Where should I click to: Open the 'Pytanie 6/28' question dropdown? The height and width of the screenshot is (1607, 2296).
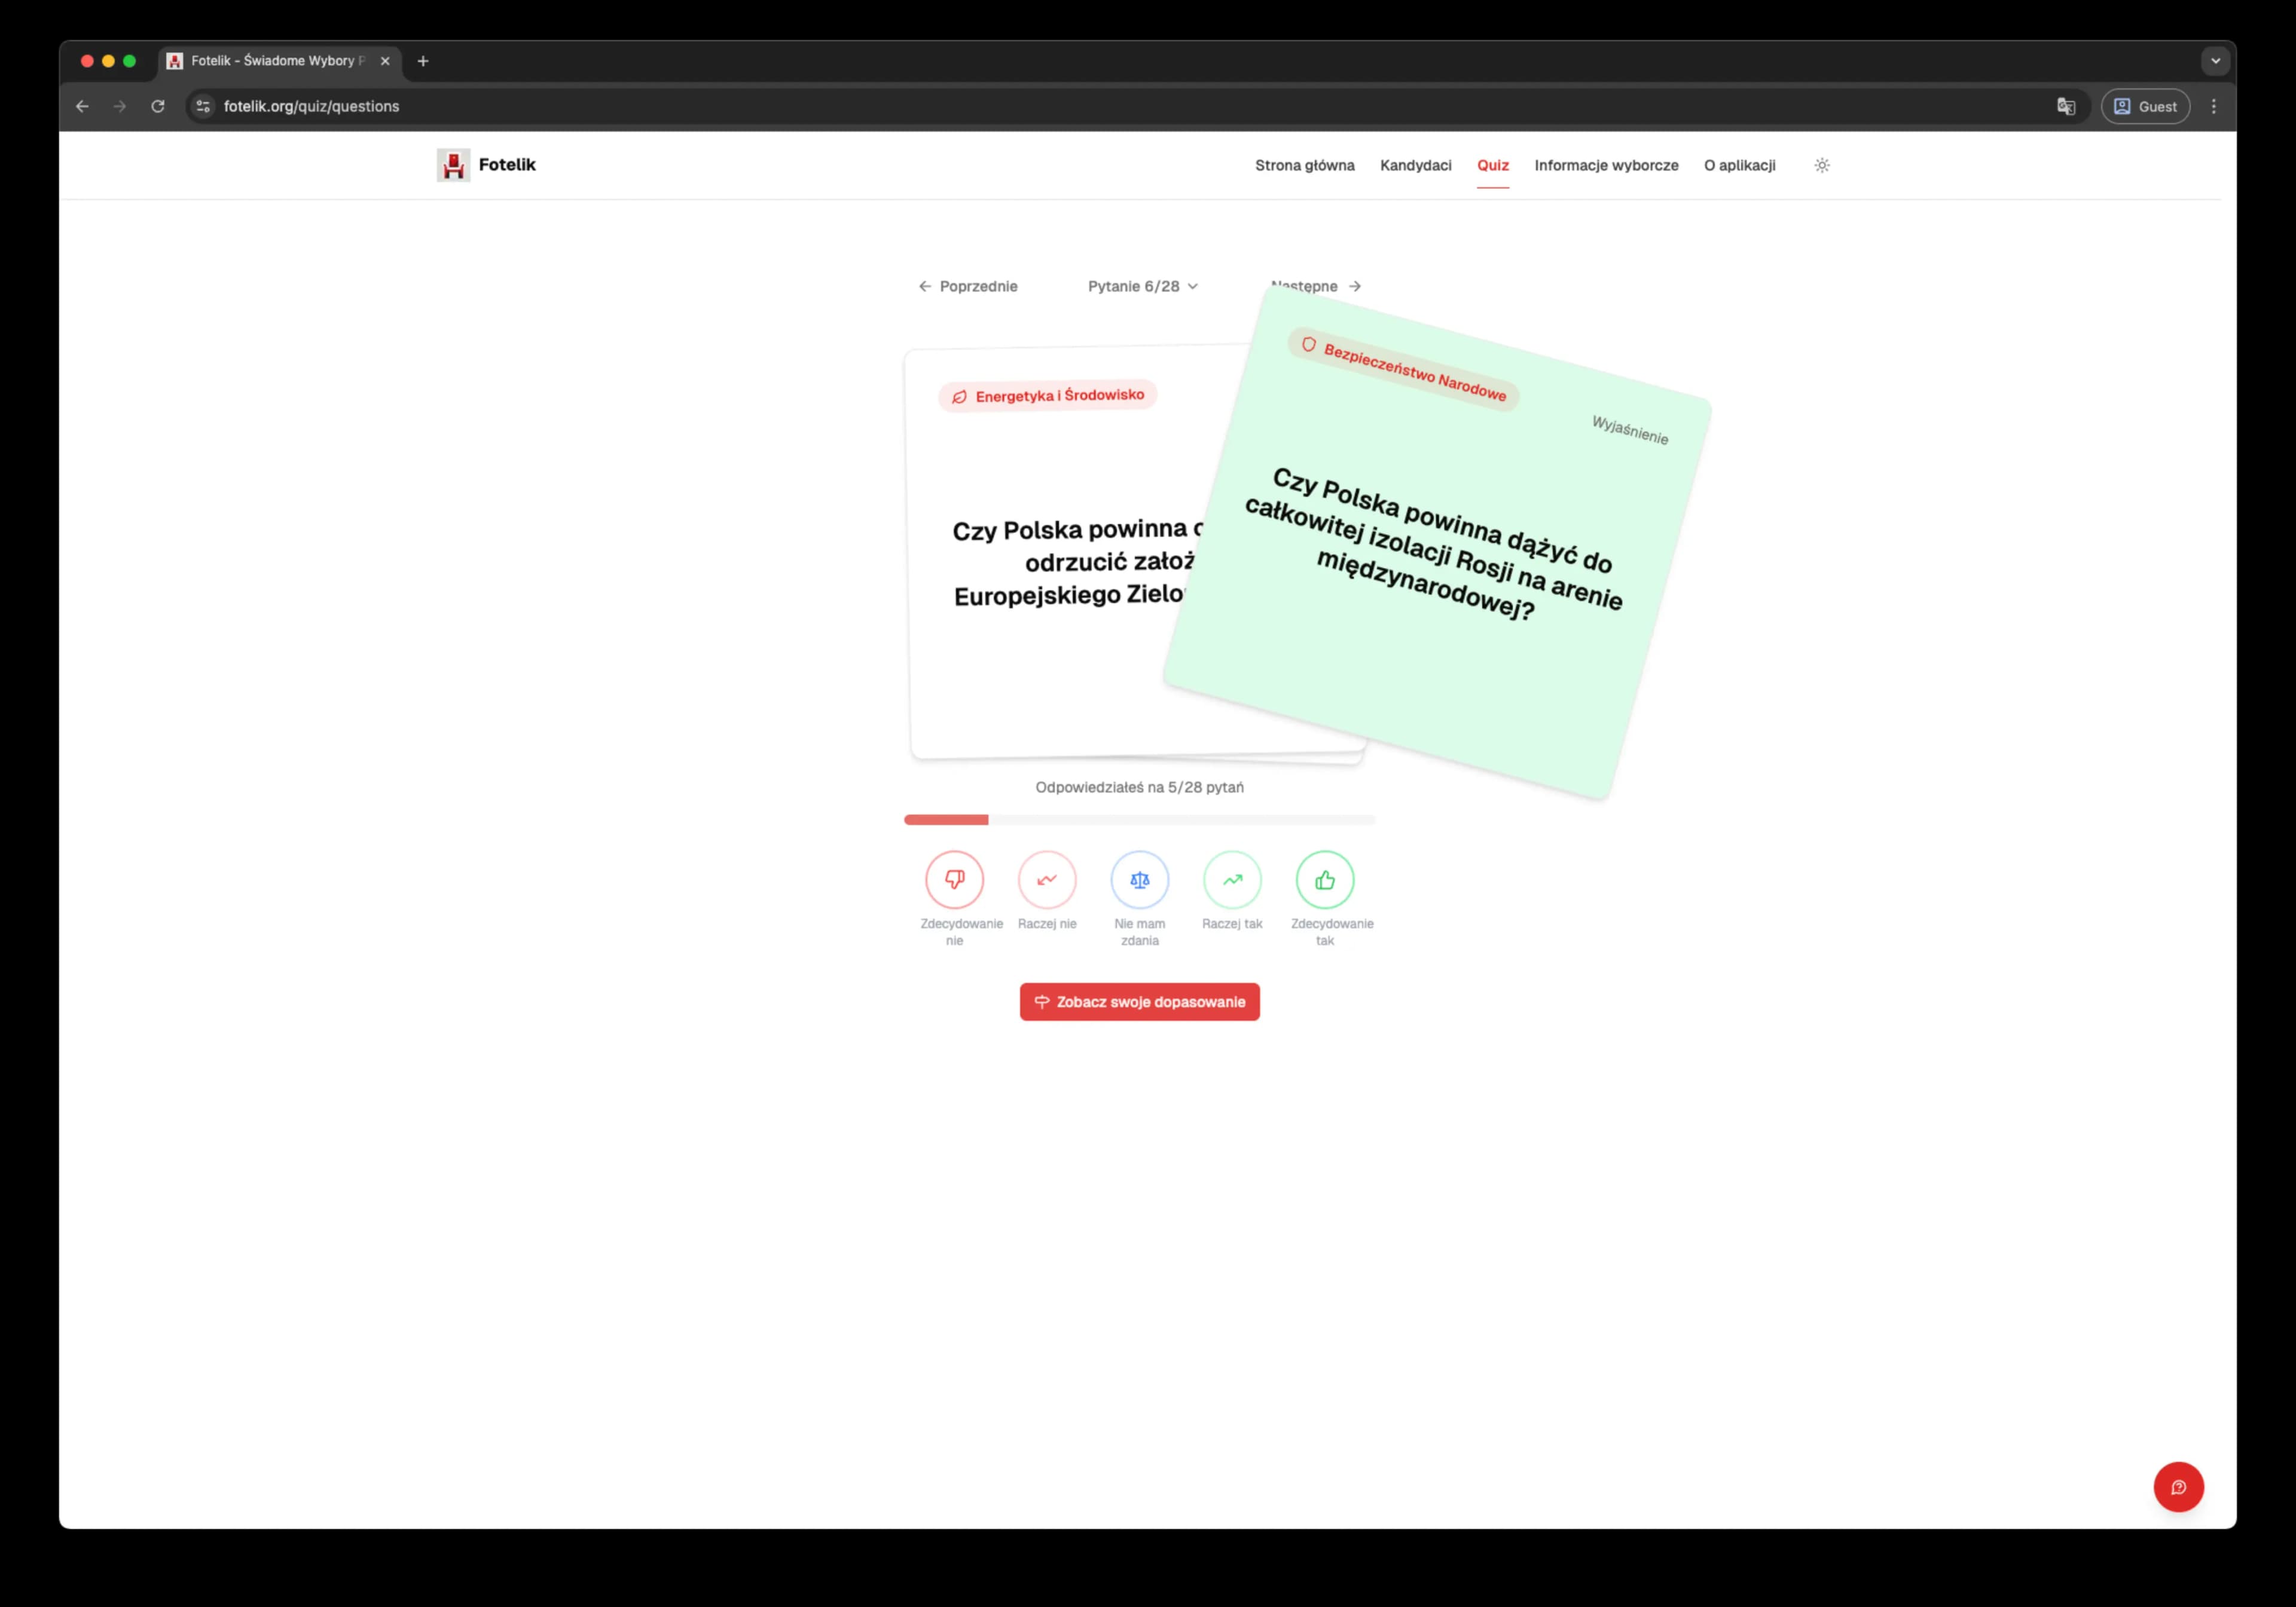tap(1141, 286)
